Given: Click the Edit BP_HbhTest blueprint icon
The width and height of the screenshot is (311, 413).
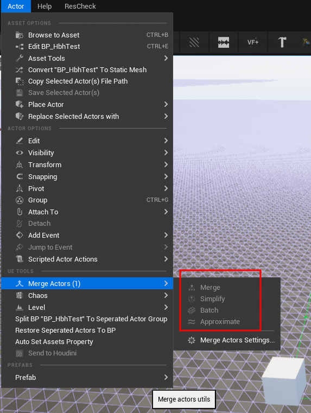Looking at the screenshot, I should [20, 47].
